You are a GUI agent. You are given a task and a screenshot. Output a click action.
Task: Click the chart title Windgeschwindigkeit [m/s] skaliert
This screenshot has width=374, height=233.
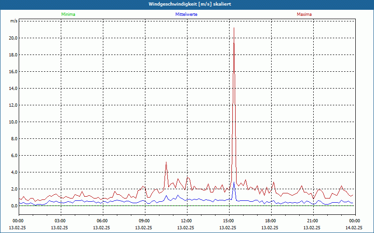(x=190, y=4)
